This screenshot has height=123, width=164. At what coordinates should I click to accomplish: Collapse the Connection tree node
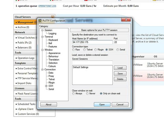(42, 70)
